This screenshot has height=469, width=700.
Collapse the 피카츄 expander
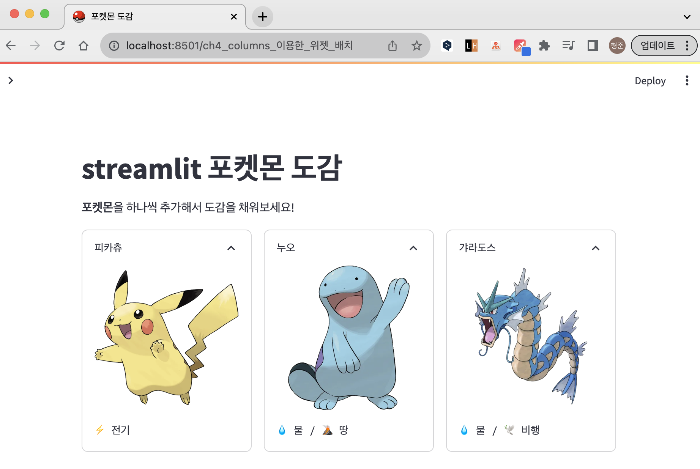tap(231, 248)
